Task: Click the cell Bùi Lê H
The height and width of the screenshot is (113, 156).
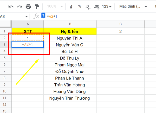Action: (70, 51)
